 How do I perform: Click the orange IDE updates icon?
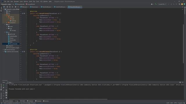pos(182,4)
